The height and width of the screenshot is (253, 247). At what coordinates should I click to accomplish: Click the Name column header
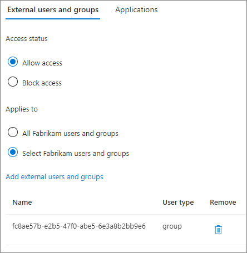pyautogui.click(x=22, y=203)
